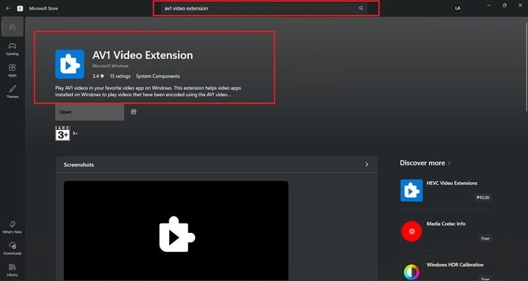Expand the app description text
528x281 pixels.
(148, 91)
